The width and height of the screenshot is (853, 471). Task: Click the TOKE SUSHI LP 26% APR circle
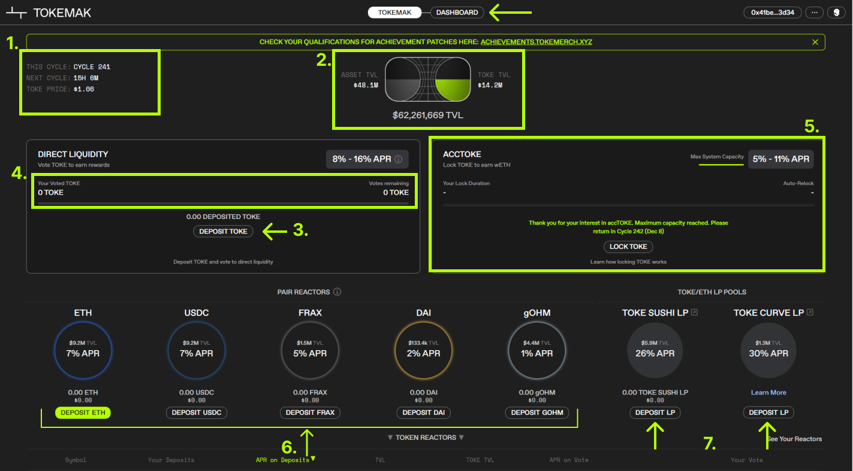[x=655, y=350]
